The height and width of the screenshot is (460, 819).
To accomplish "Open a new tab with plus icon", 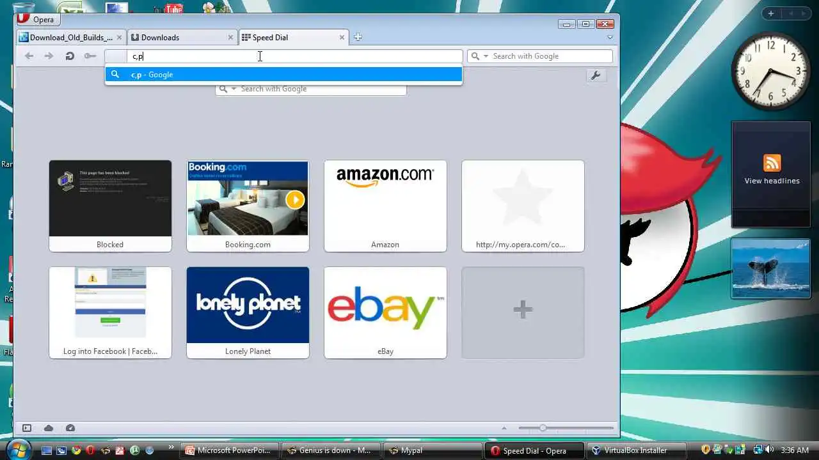I will (358, 37).
